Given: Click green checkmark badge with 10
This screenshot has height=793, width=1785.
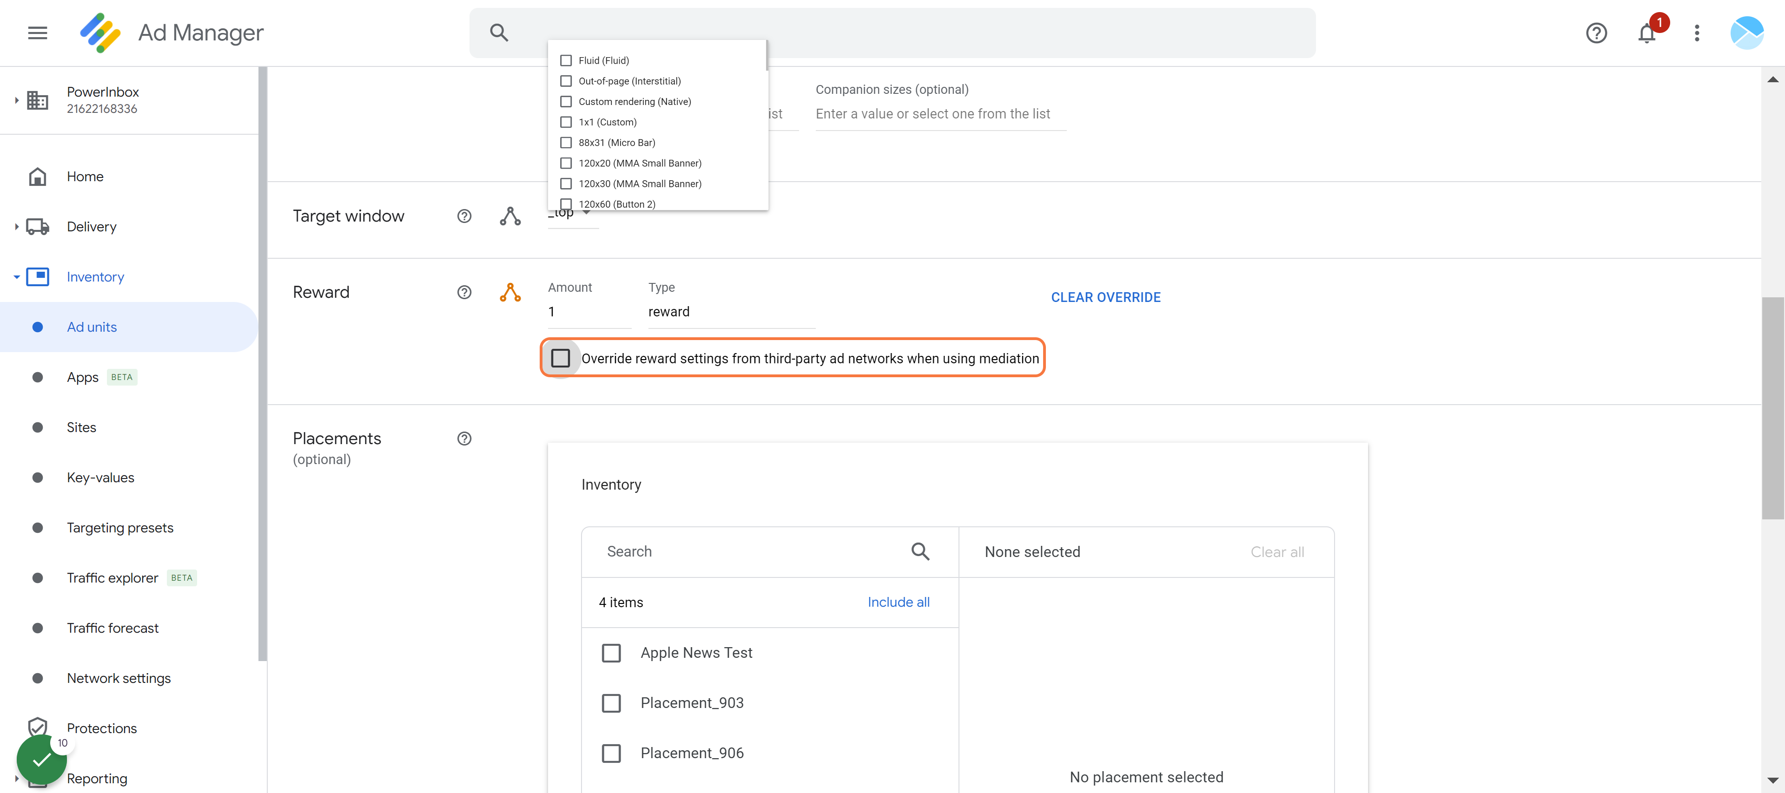Looking at the screenshot, I should click(41, 760).
